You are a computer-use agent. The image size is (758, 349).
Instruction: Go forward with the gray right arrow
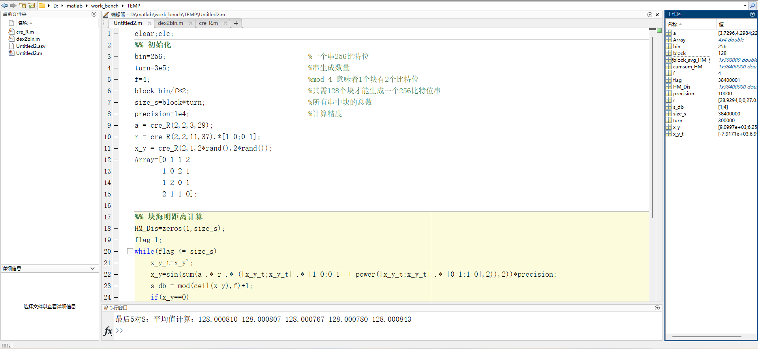click(x=13, y=6)
